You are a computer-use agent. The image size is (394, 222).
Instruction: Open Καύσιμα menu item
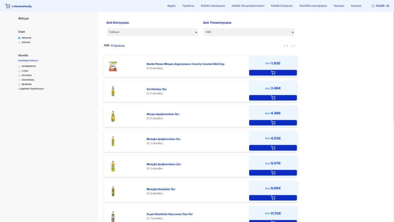coord(339,6)
